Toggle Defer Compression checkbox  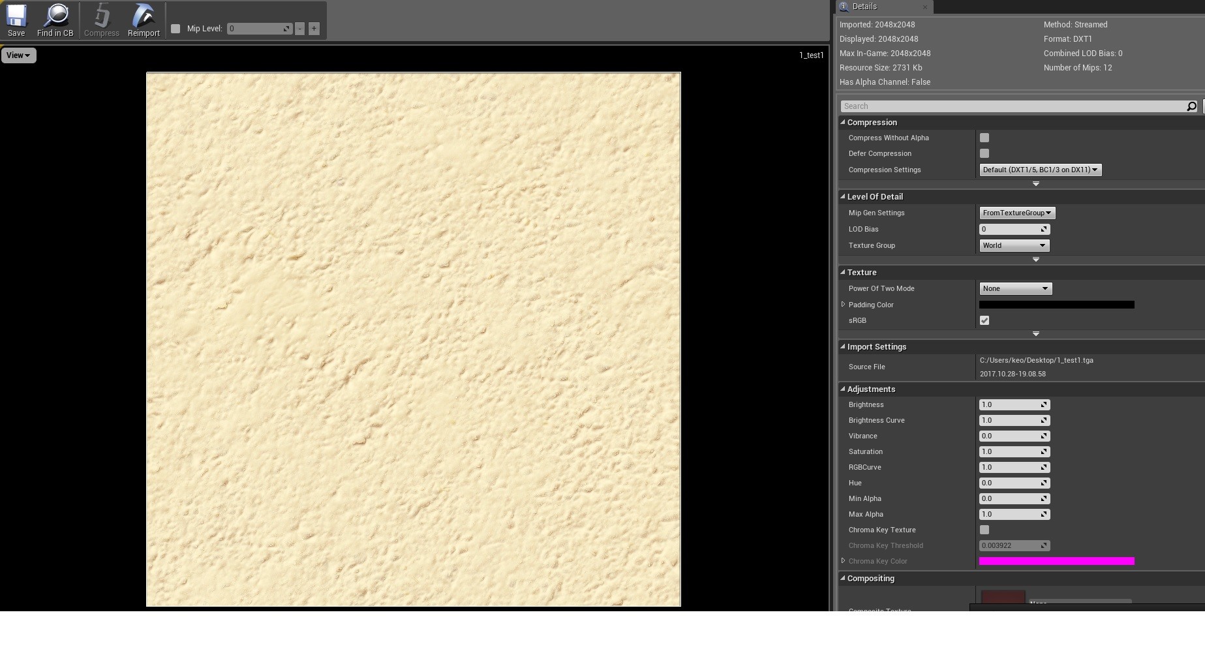(x=984, y=153)
